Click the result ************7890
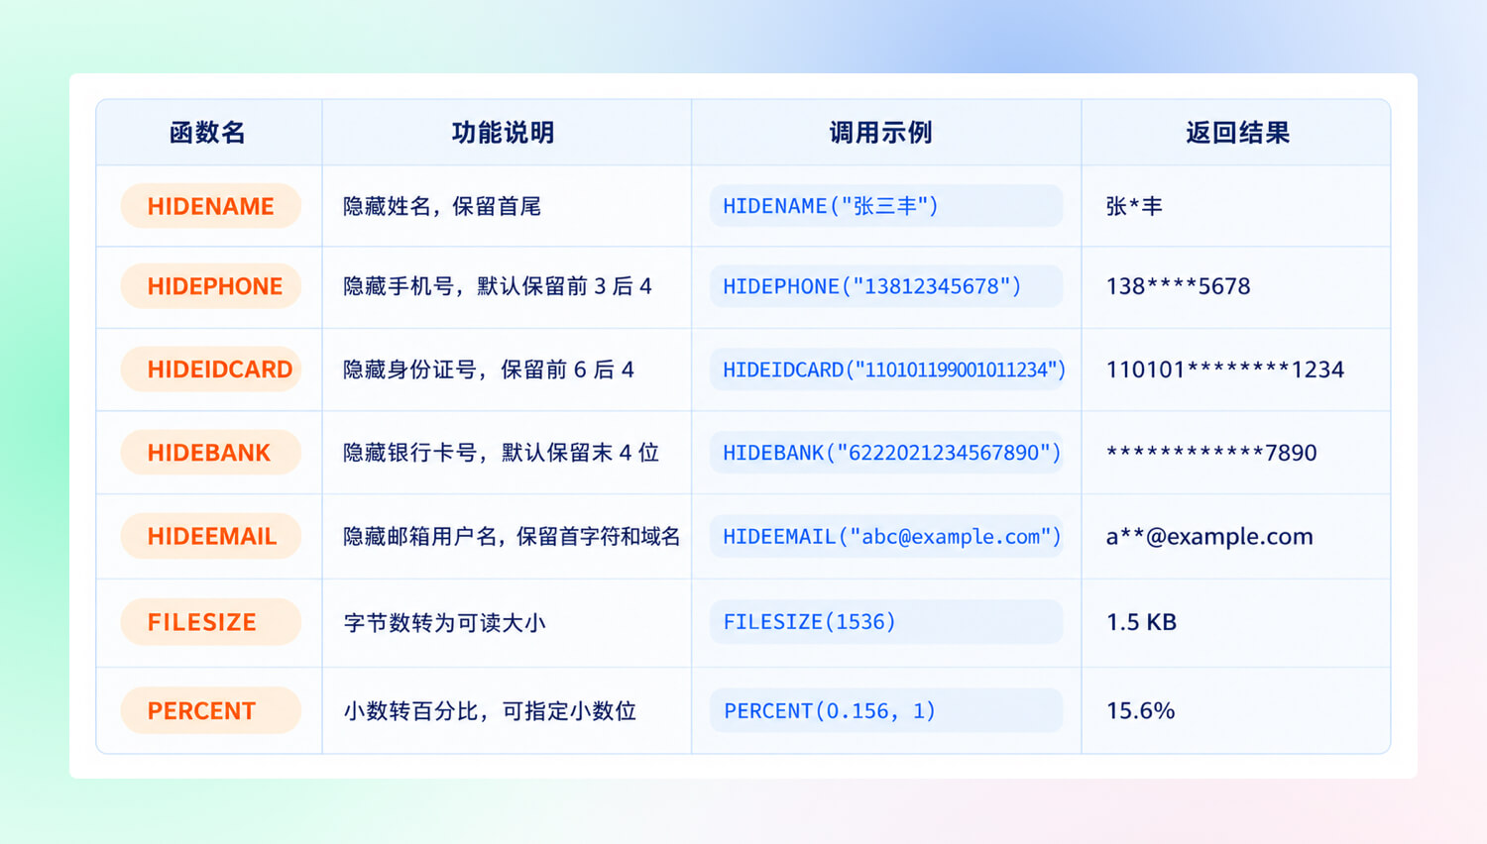The height and width of the screenshot is (844, 1487). point(1211,453)
